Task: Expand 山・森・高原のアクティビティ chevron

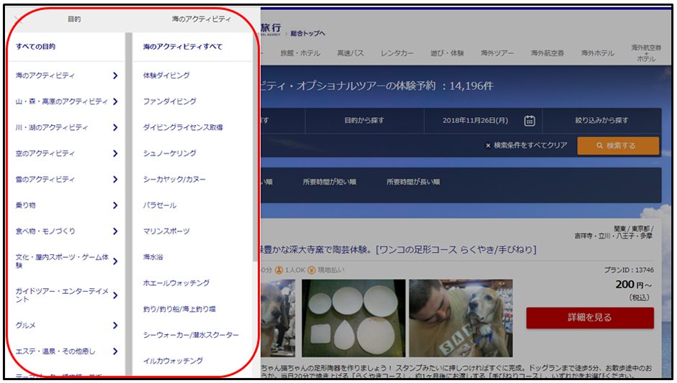Action: pyautogui.click(x=115, y=101)
